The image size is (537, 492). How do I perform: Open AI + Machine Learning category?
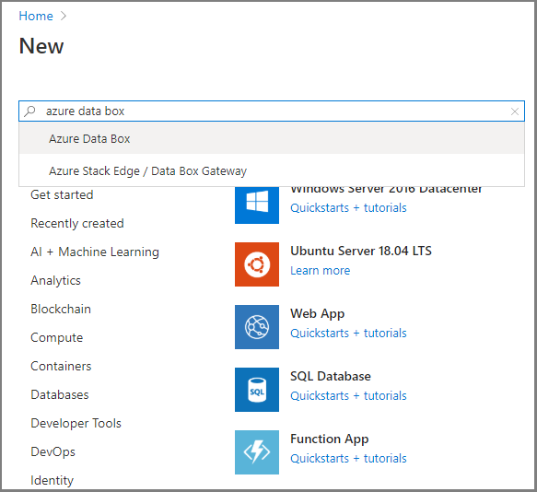[x=95, y=252]
